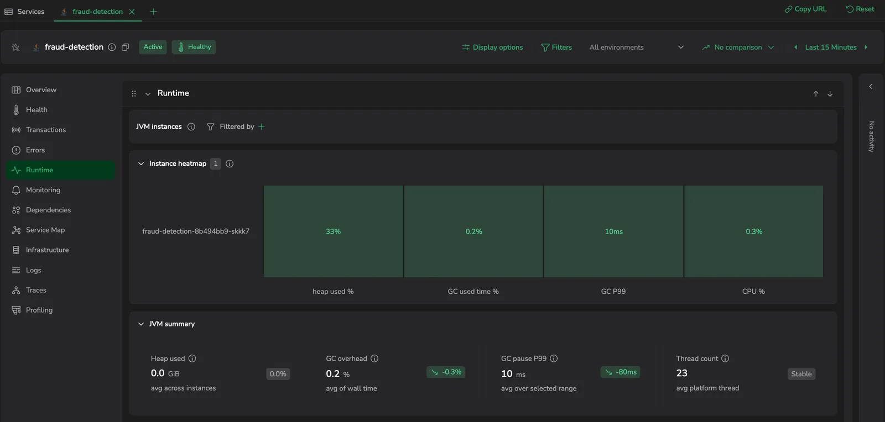
Task: Go to previous time range arrow
Action: 795,47
